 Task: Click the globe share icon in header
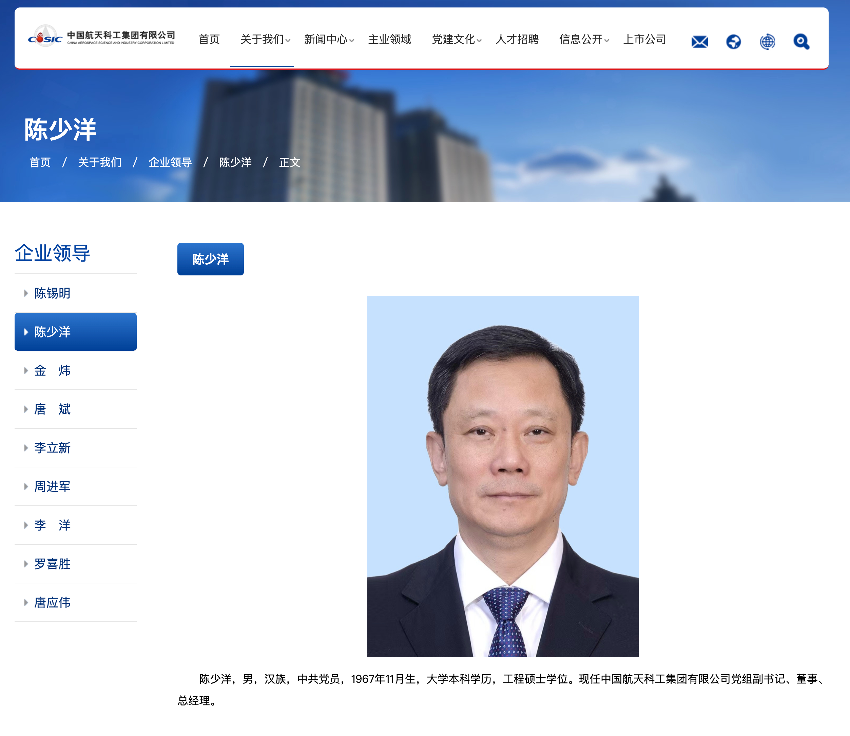(733, 41)
